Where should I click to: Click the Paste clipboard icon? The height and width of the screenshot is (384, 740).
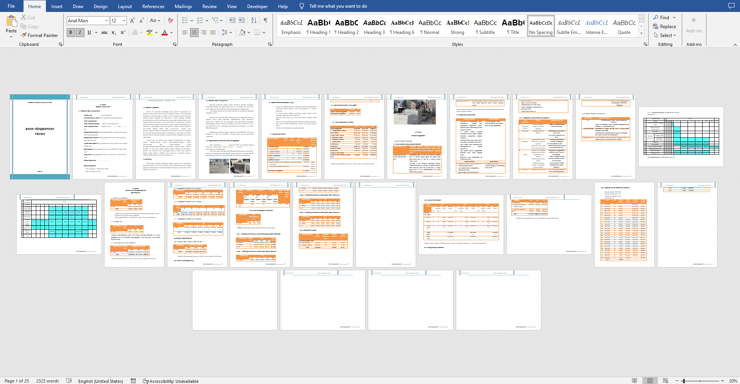(x=11, y=21)
